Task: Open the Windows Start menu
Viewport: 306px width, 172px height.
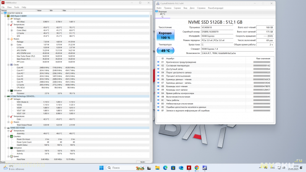Action: [101, 168]
